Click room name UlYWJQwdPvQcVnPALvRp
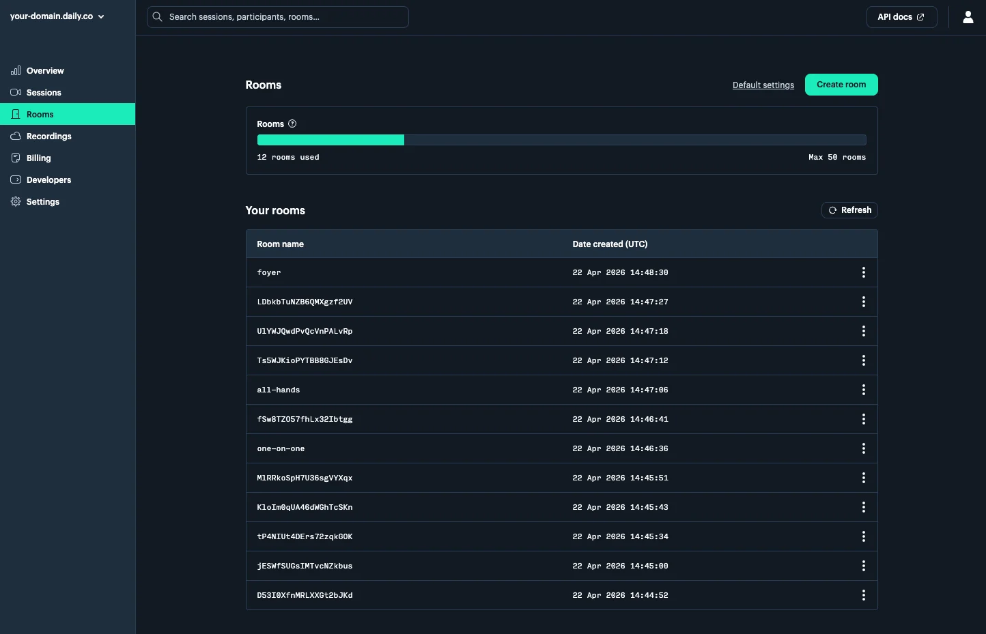The height and width of the screenshot is (634, 986). click(305, 331)
